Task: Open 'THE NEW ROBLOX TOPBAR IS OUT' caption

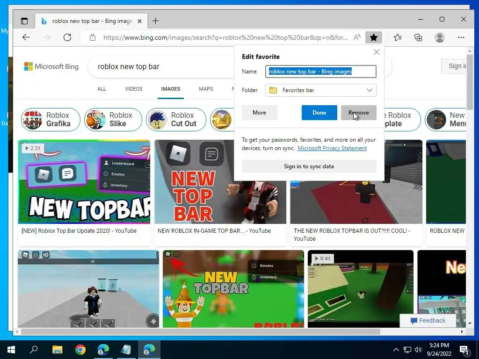Action: [352, 235]
